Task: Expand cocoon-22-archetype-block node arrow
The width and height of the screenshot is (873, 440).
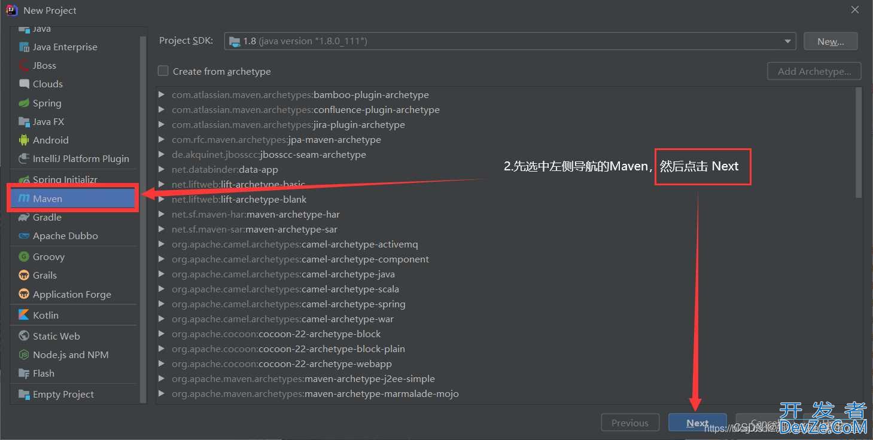Action: pos(161,334)
